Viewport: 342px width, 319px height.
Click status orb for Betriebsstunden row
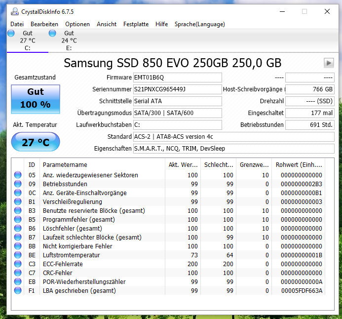(18, 184)
